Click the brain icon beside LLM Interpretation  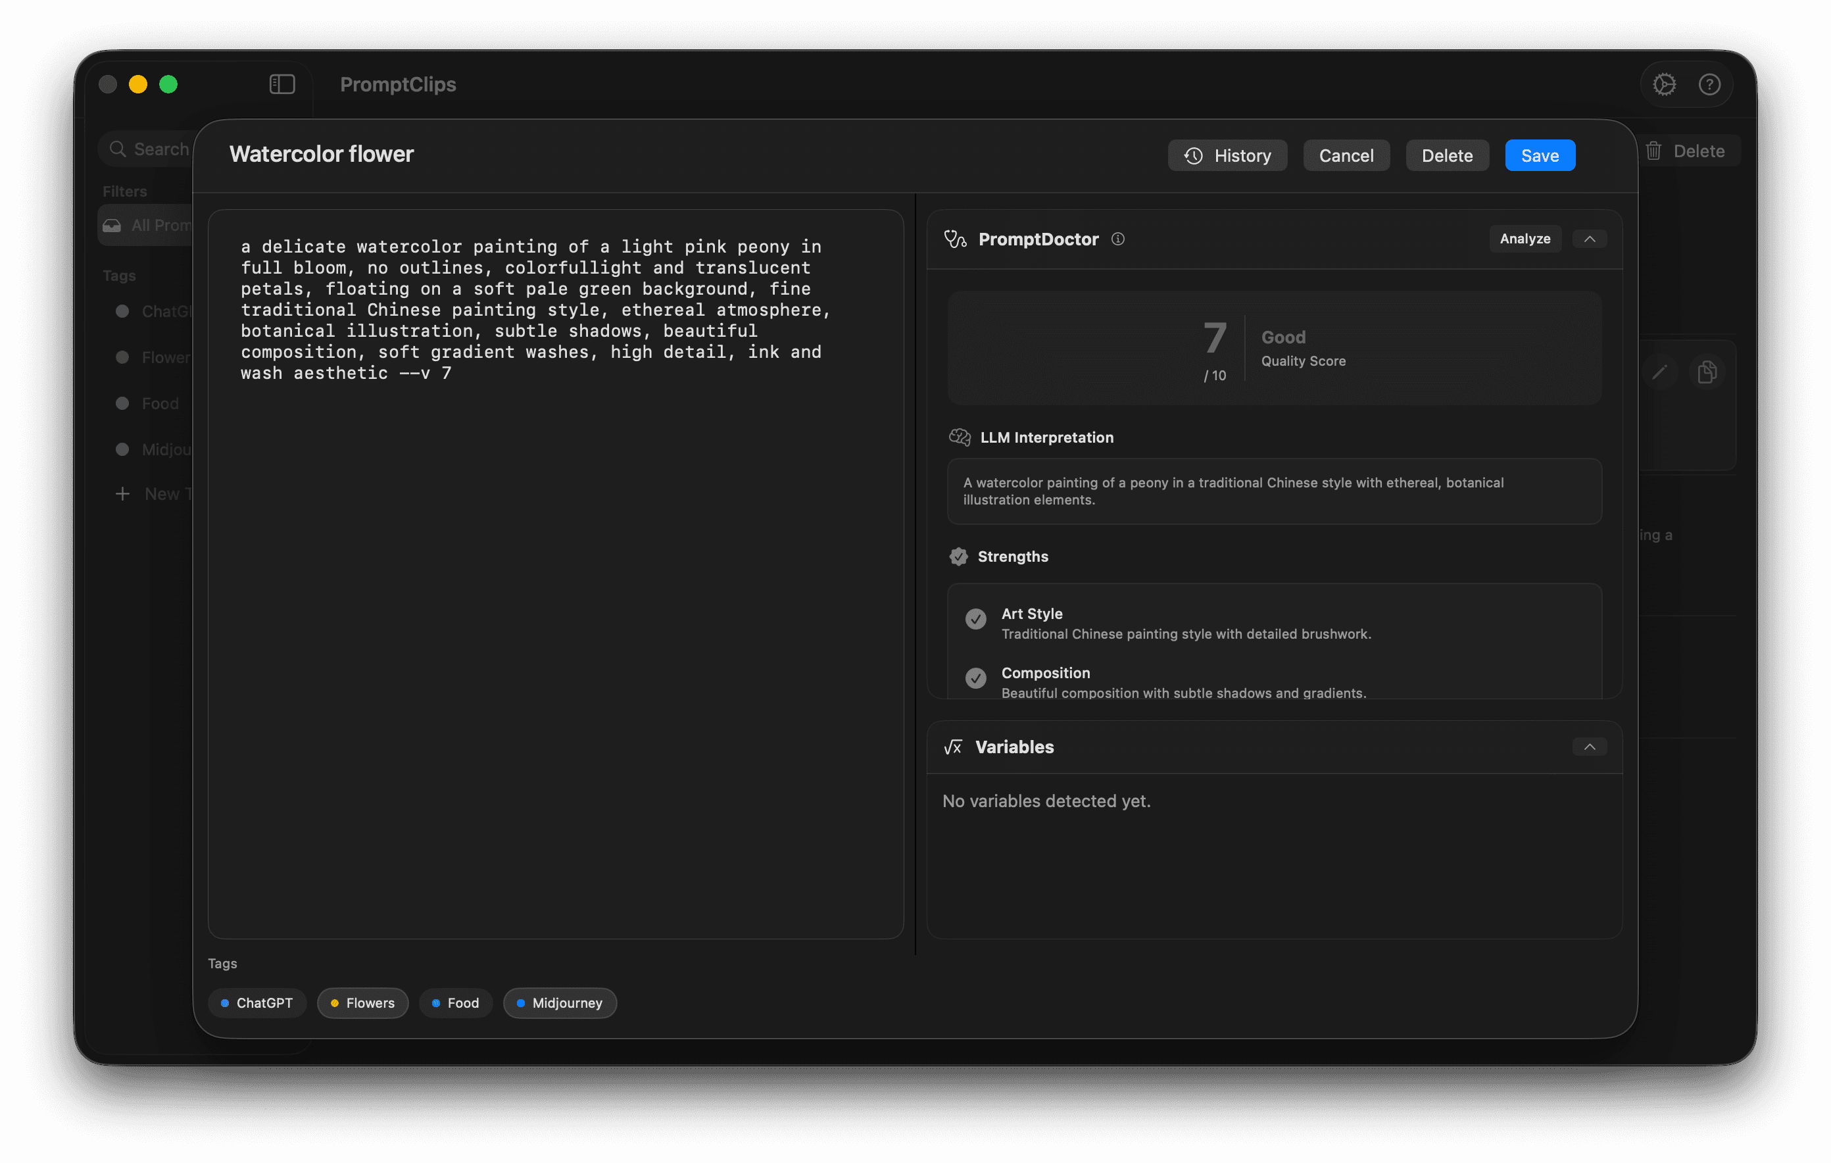tap(959, 437)
